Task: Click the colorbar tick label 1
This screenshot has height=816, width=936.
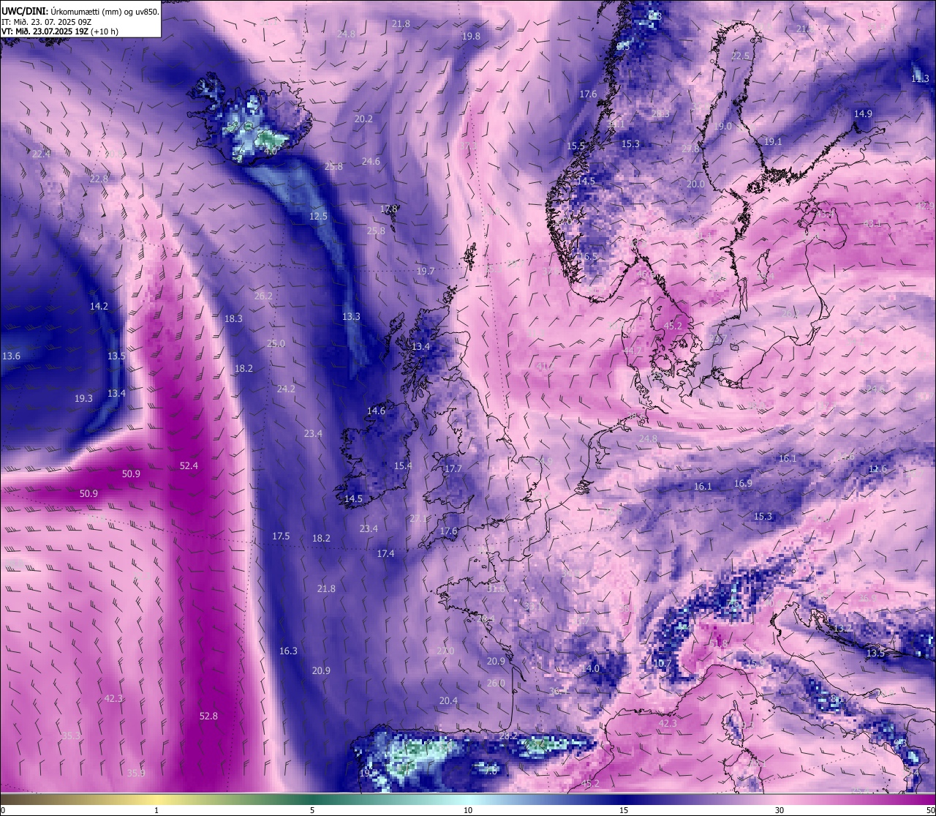Action: tap(156, 809)
